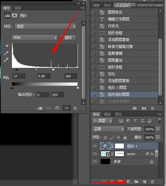Click the mask icon in Properties panel
The height and width of the screenshot is (186, 166).
pyautogui.click(x=14, y=15)
